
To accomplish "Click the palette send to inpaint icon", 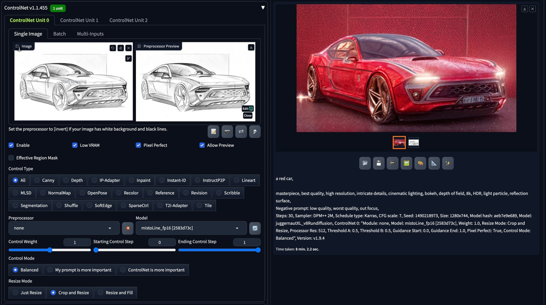I will 420,163.
